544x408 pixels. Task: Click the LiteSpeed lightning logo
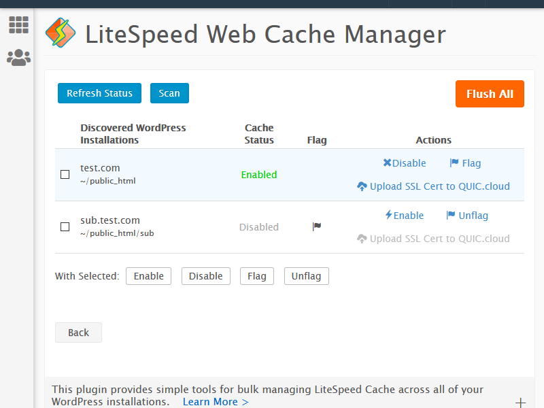pyautogui.click(x=61, y=33)
